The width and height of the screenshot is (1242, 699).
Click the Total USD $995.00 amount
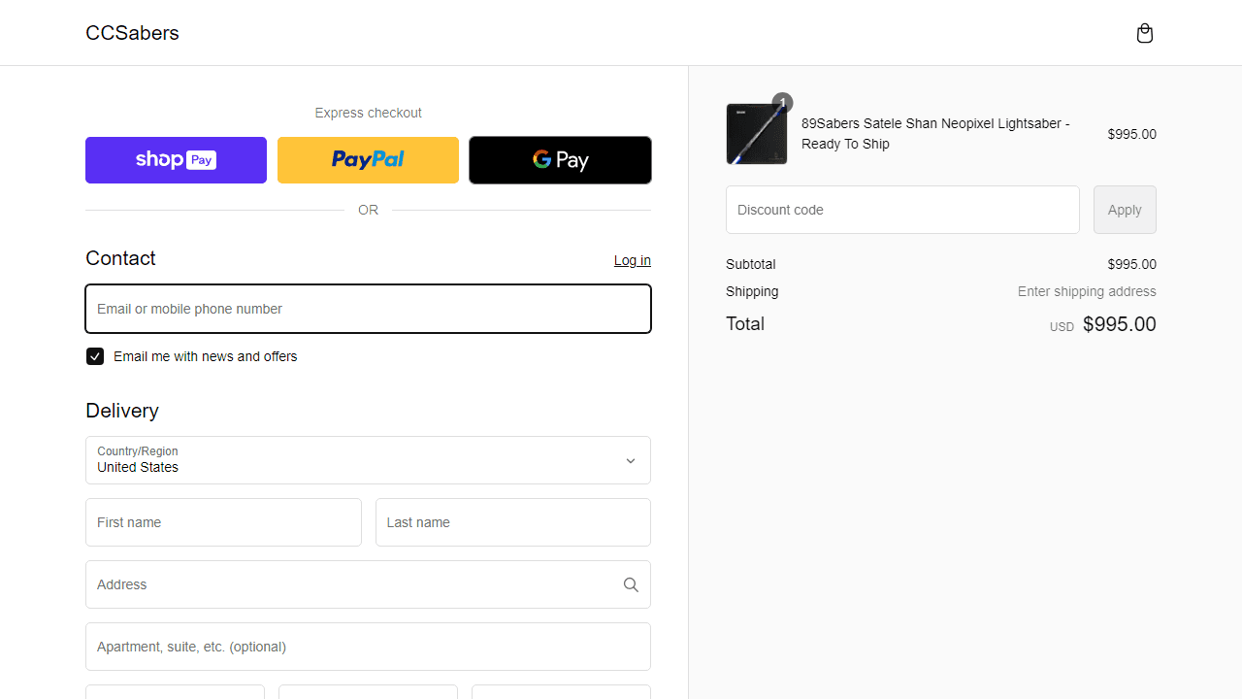[1103, 324]
